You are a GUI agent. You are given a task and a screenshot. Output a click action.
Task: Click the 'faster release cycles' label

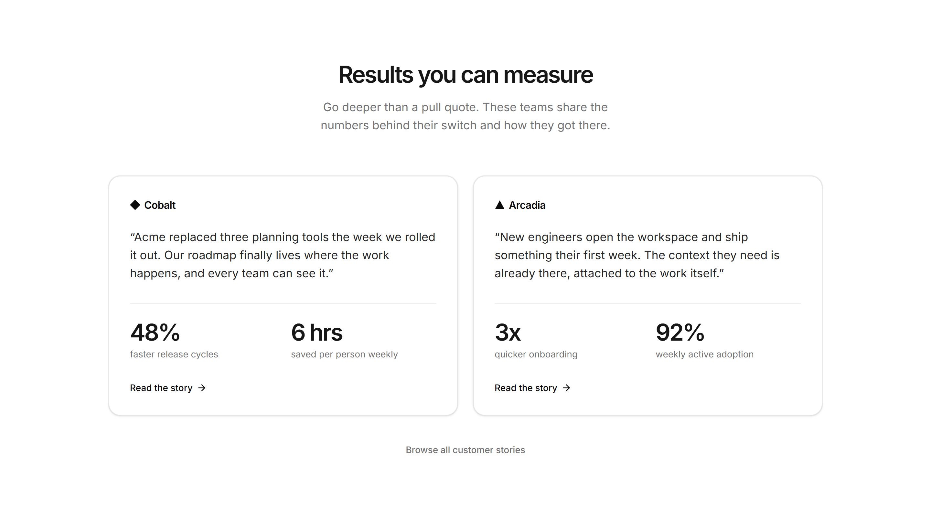coord(174,354)
